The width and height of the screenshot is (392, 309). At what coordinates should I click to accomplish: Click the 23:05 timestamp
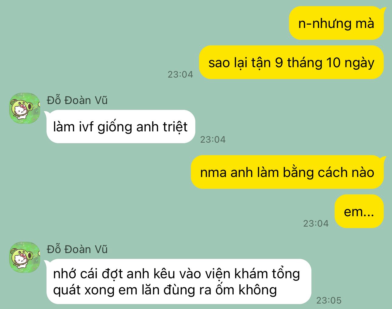point(329,300)
